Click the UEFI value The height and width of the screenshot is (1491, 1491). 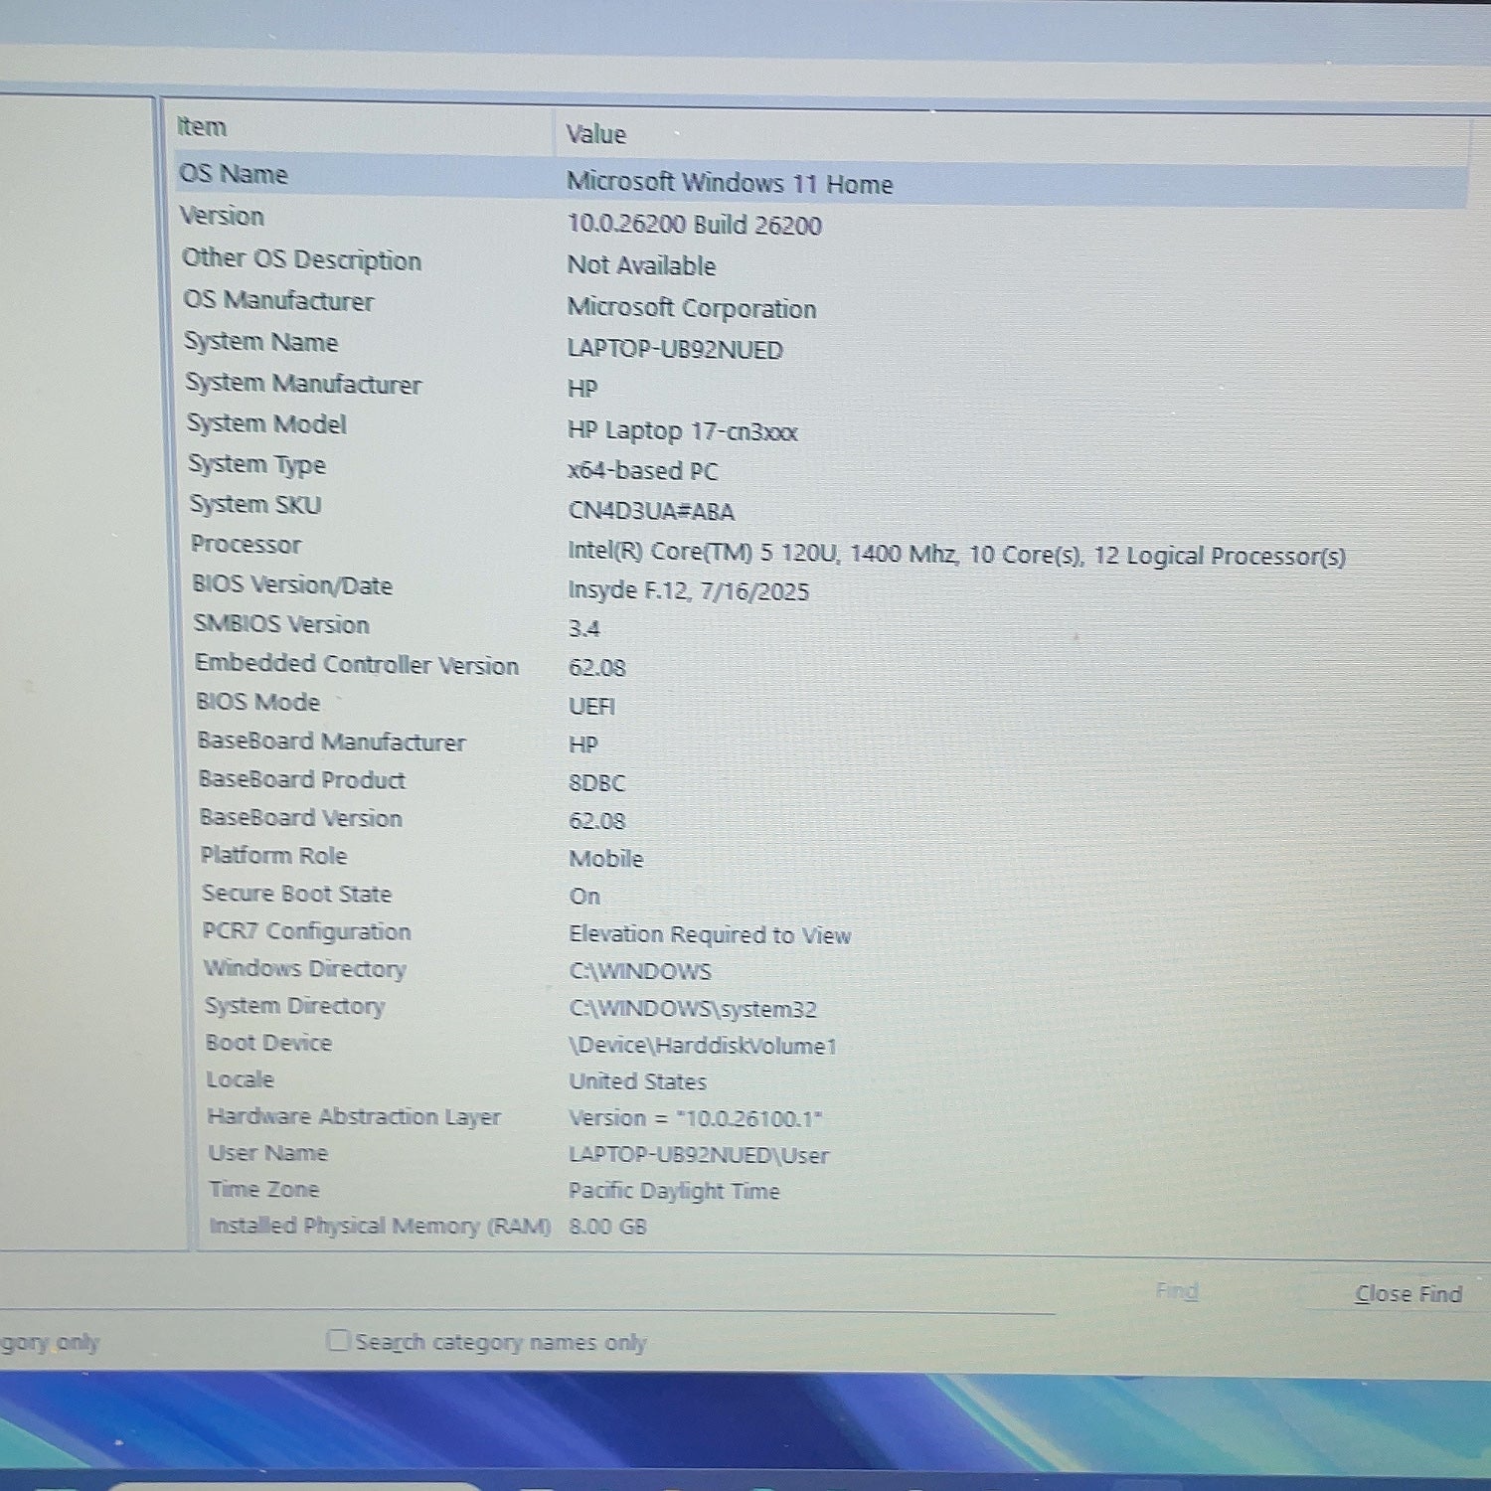point(591,707)
